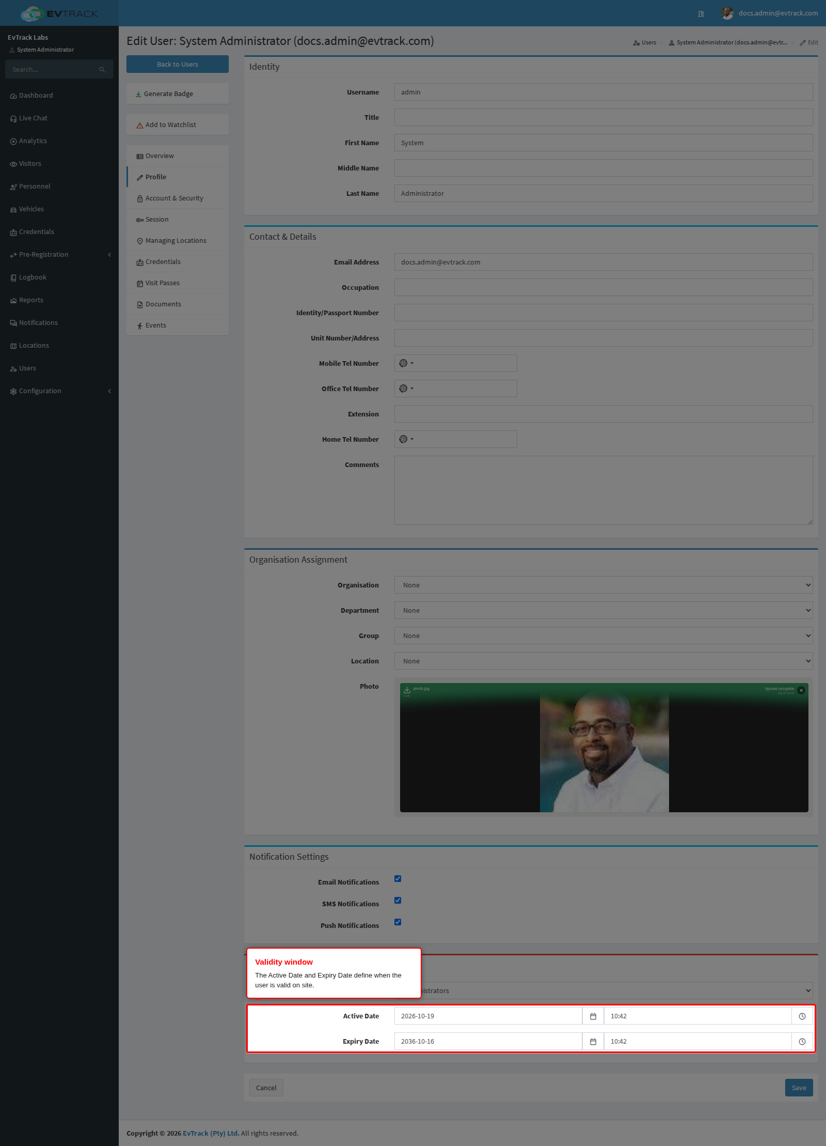826x1146 pixels.
Task: Open clock time picker for Expiry Date
Action: click(802, 1041)
